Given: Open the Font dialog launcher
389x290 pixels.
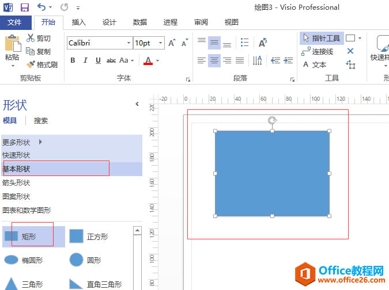Looking at the screenshot, I should (x=188, y=79).
